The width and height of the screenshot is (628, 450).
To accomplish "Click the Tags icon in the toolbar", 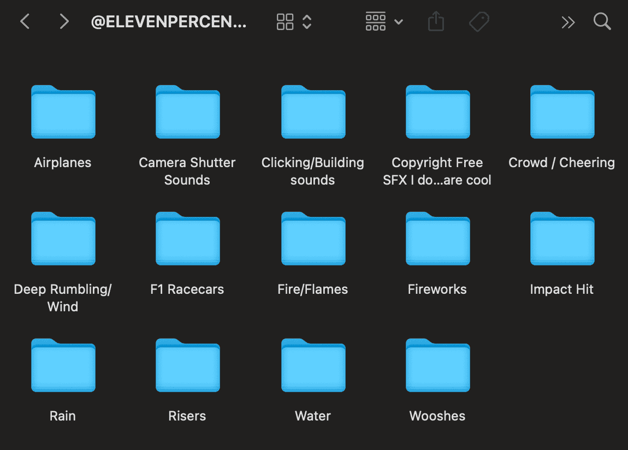I will (479, 21).
